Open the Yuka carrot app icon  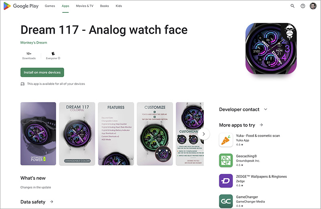tap(226, 140)
